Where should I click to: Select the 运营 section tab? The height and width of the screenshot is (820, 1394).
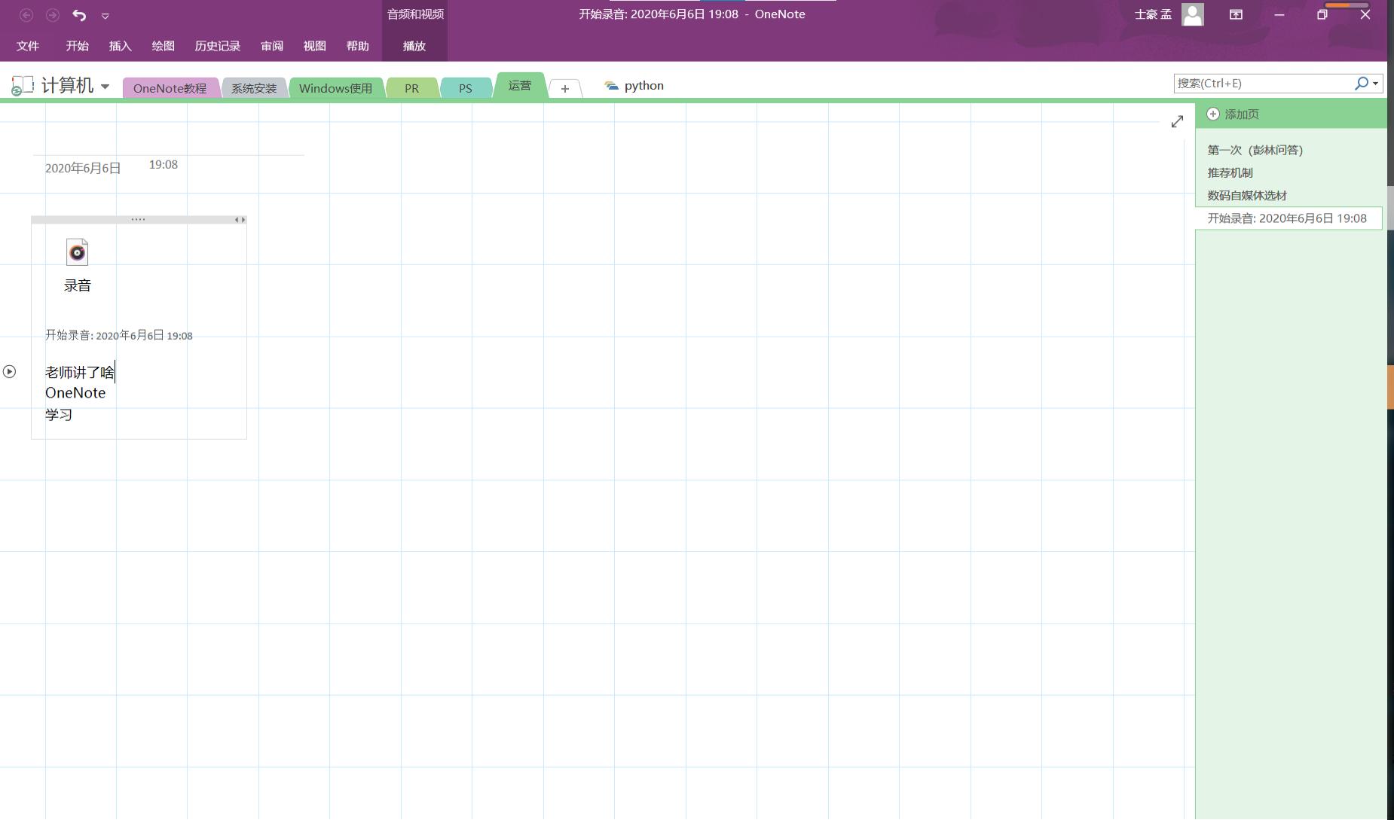pos(520,85)
